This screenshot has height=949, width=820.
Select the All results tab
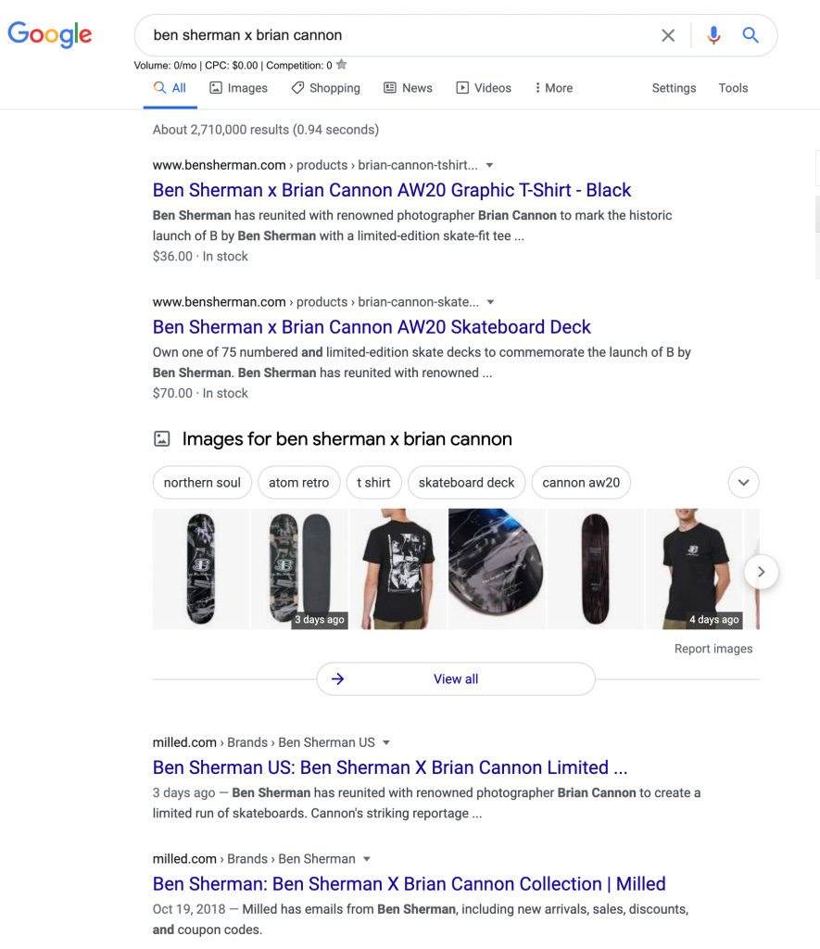point(170,88)
